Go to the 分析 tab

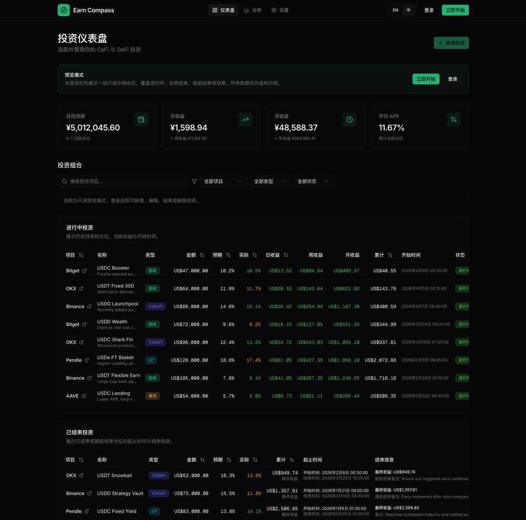[253, 10]
